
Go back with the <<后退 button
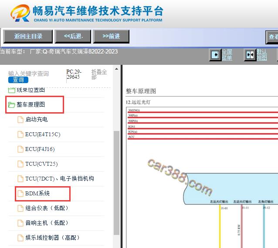pos(73,37)
